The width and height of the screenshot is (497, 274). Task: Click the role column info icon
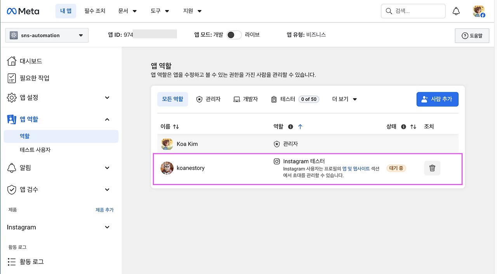point(290,127)
